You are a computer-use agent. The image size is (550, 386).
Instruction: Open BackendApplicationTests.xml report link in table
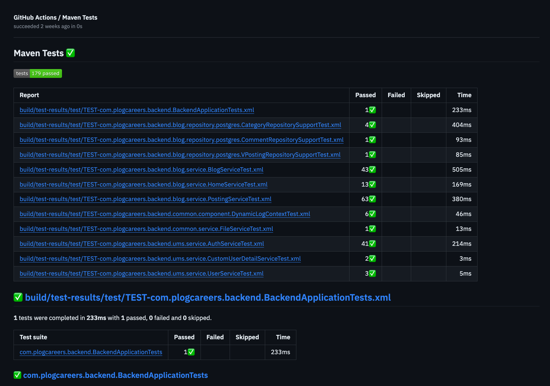point(137,110)
